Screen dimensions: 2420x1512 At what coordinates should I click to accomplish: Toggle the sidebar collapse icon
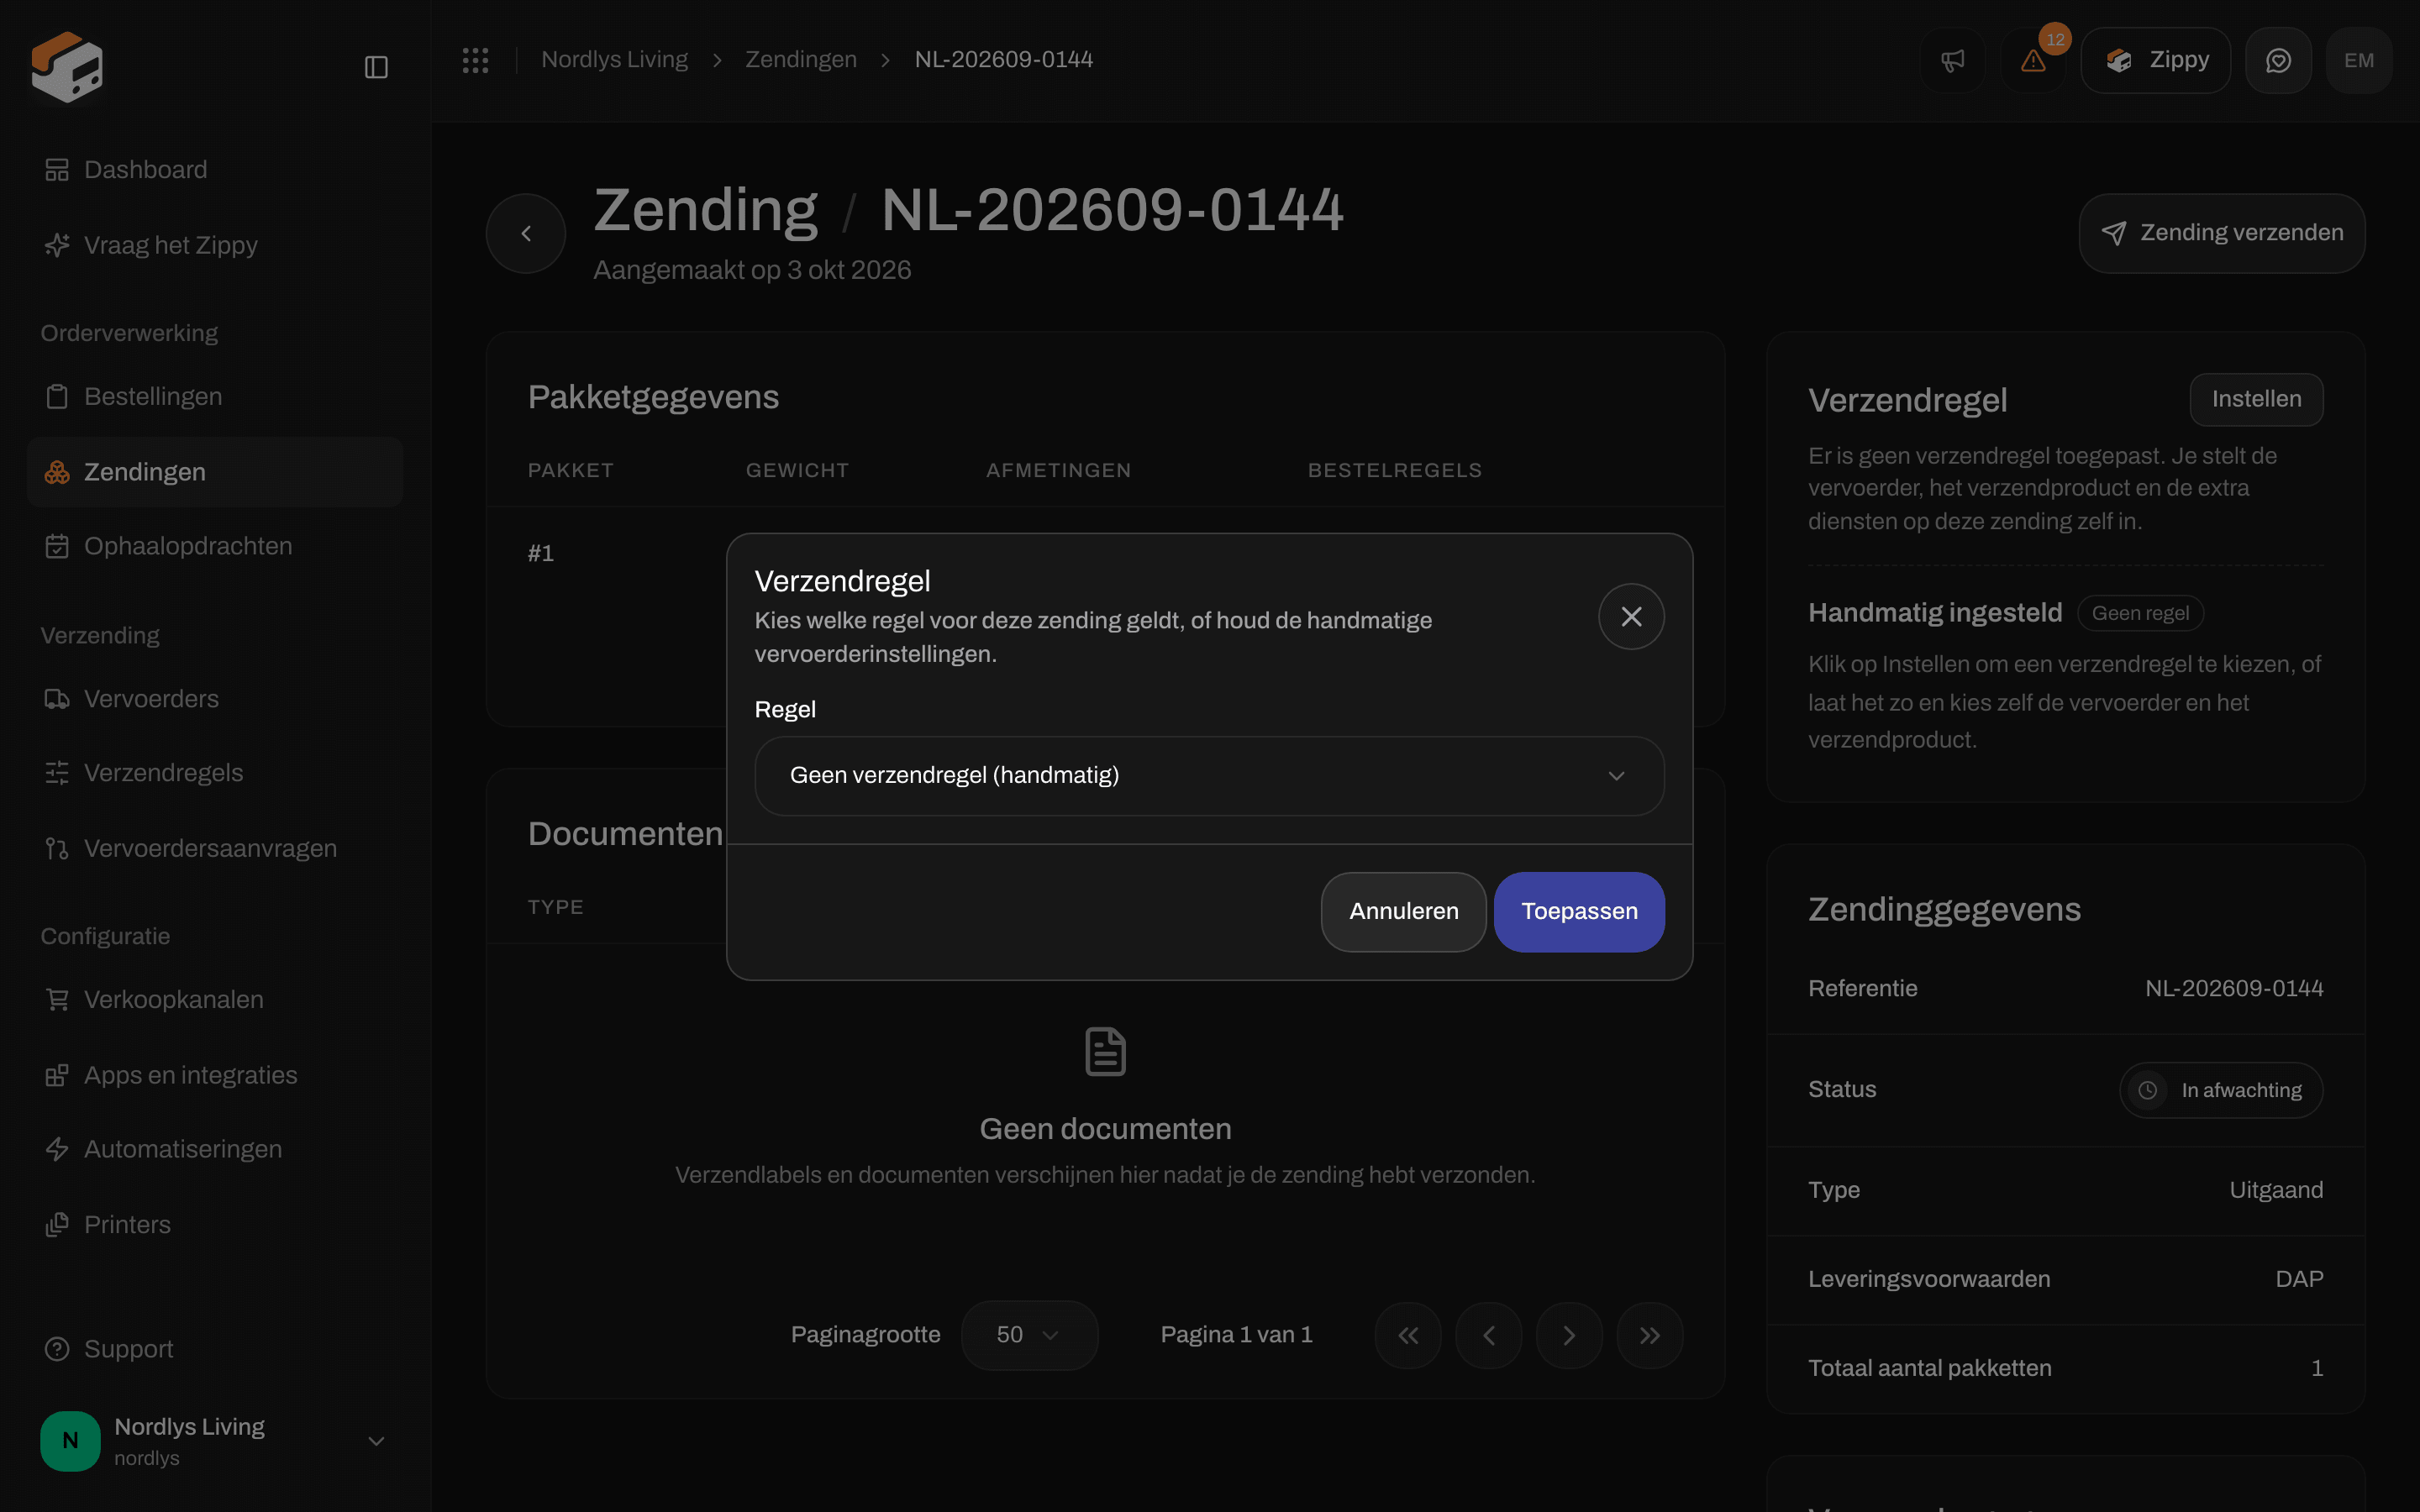click(x=376, y=67)
